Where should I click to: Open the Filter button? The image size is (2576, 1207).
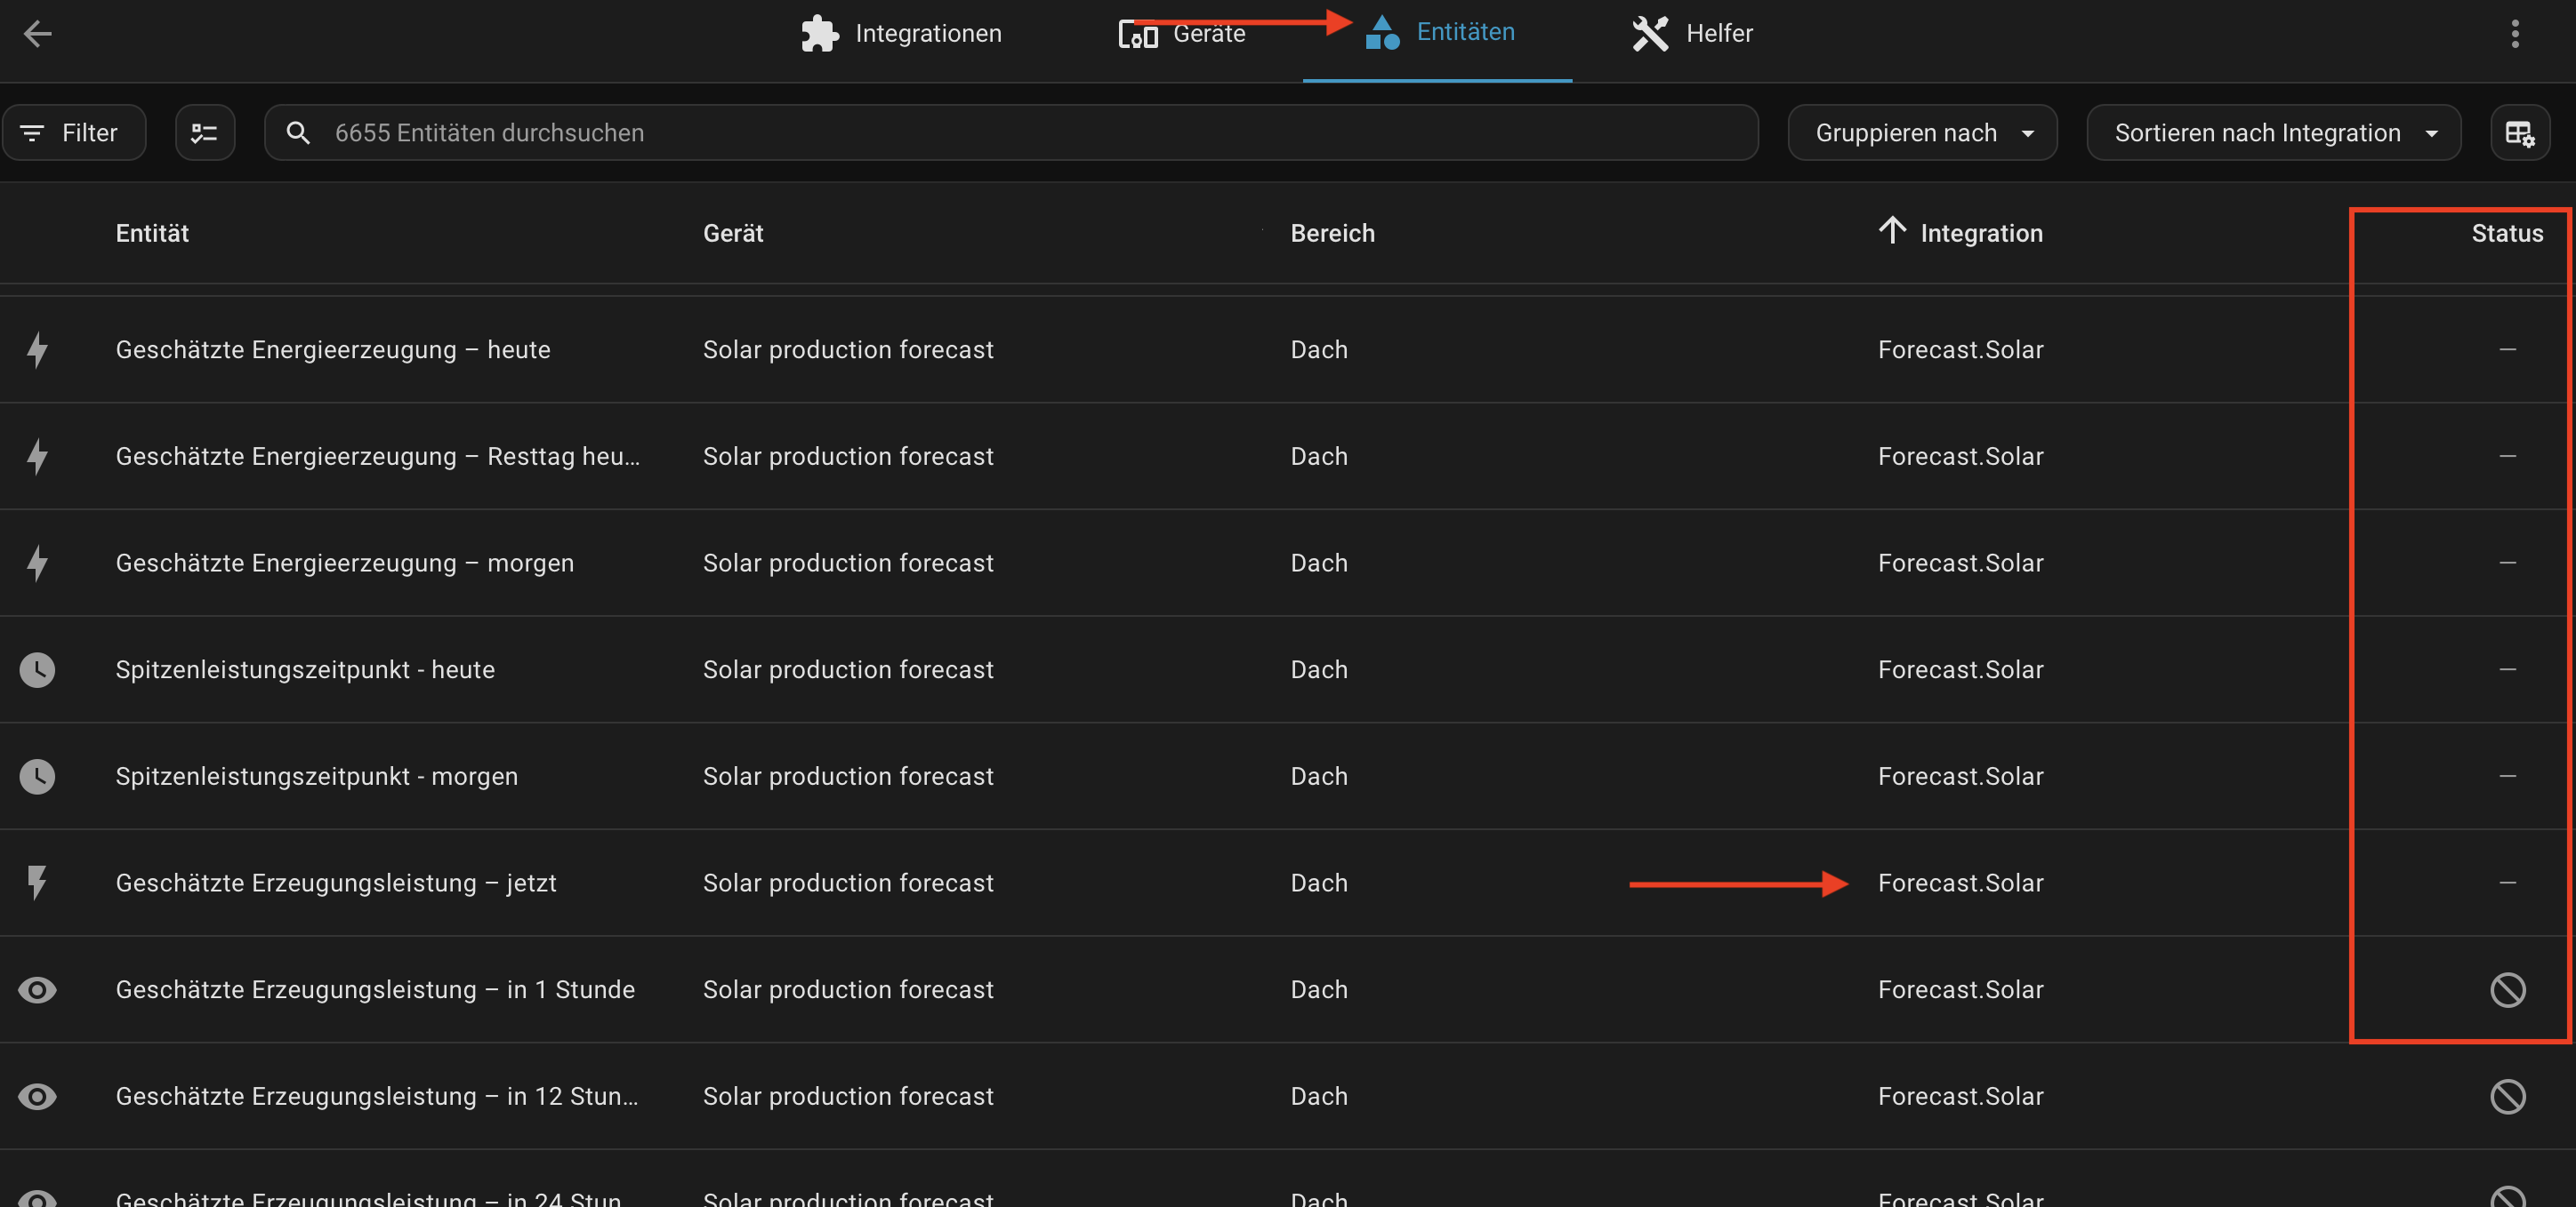click(74, 133)
